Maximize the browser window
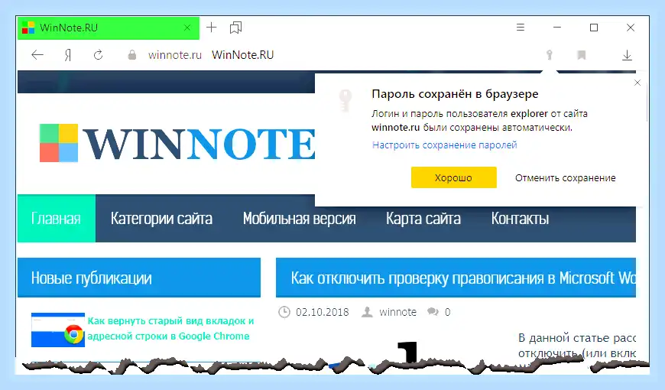Image resolution: width=665 pixels, height=390 pixels. coord(594,28)
